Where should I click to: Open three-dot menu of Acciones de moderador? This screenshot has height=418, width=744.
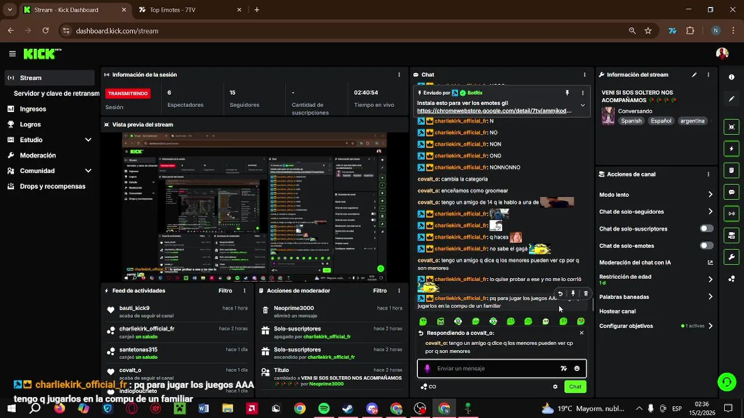click(399, 291)
